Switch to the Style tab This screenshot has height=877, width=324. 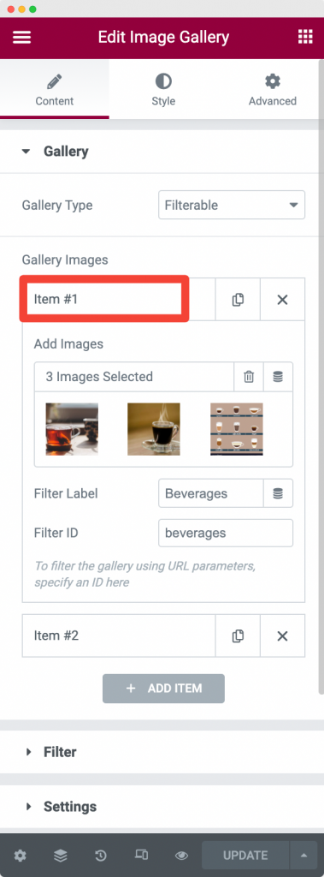(163, 90)
